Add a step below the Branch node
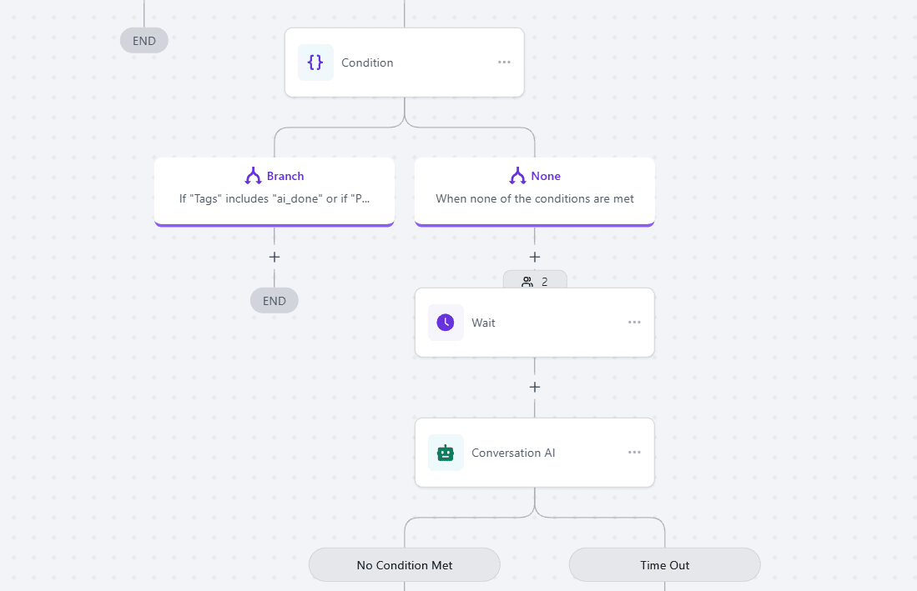 275,257
